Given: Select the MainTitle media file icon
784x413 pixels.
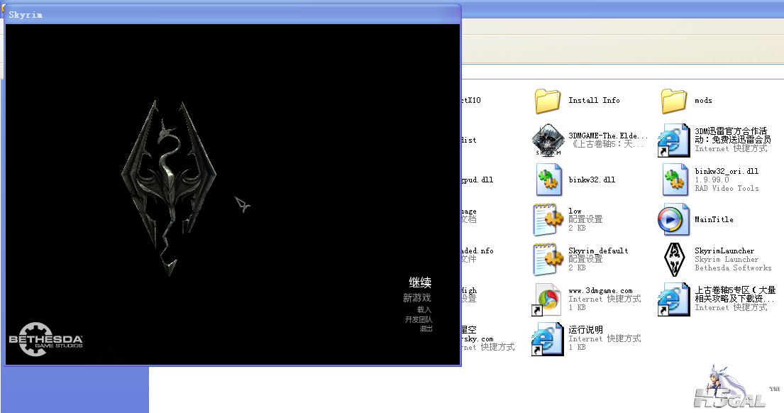Looking at the screenshot, I should coord(673,219).
